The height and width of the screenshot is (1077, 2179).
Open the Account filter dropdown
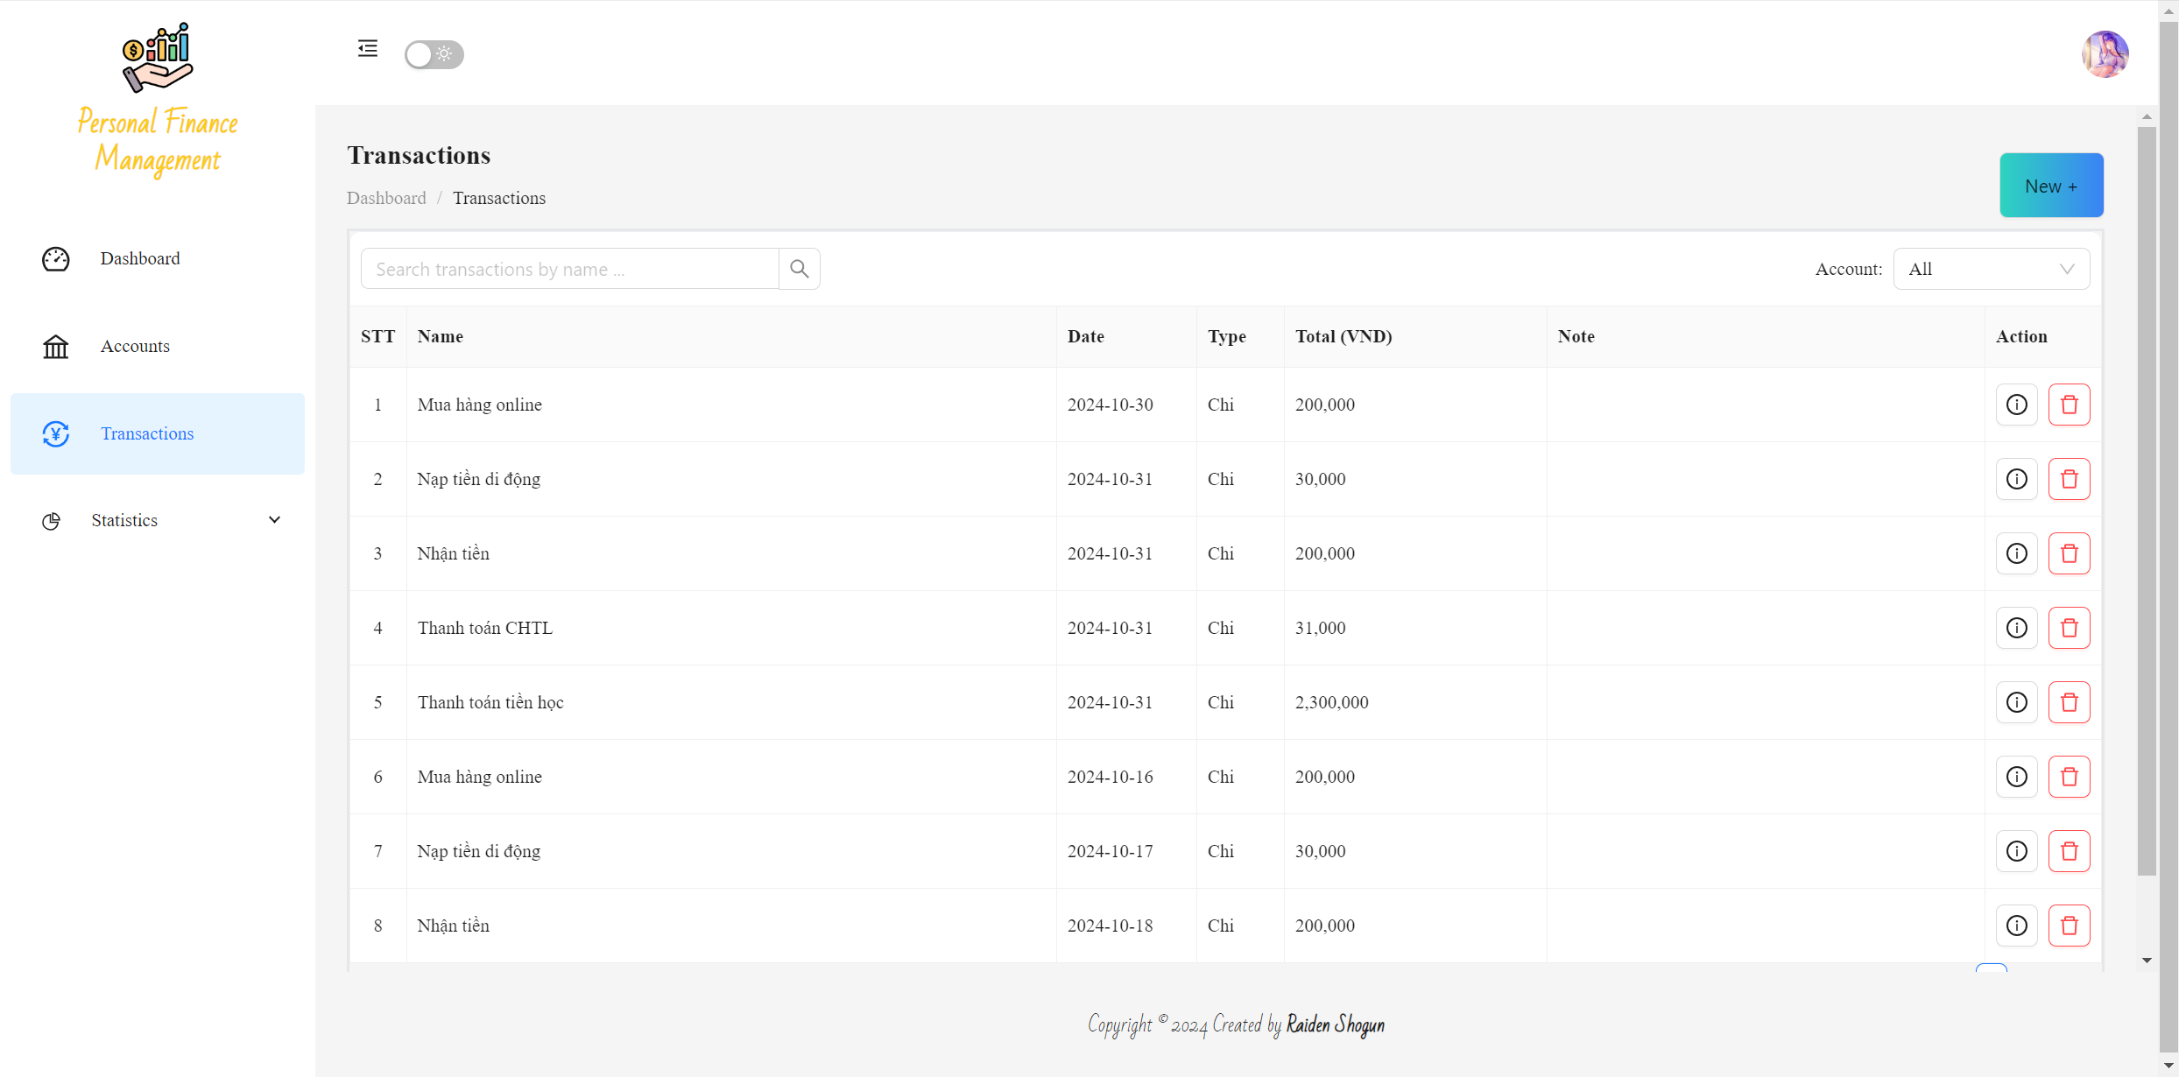pyautogui.click(x=1991, y=269)
